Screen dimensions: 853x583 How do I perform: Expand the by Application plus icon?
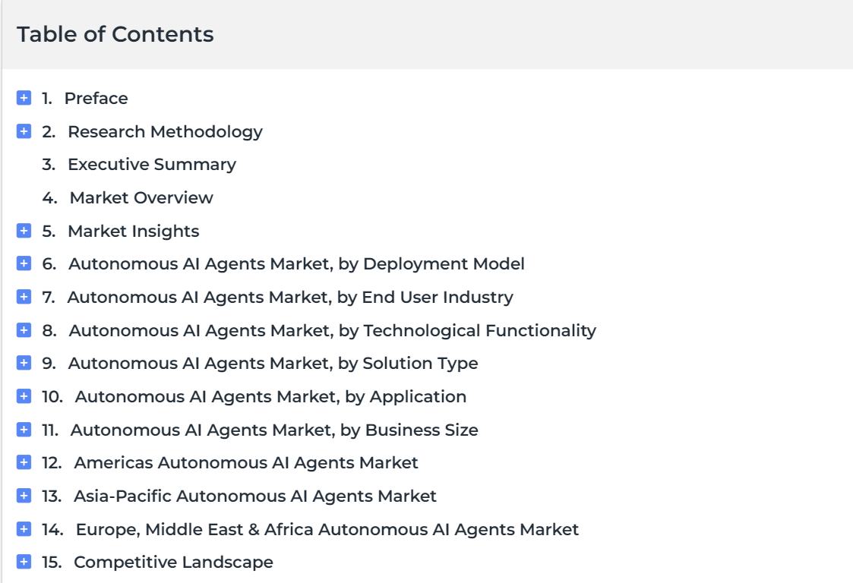(24, 396)
